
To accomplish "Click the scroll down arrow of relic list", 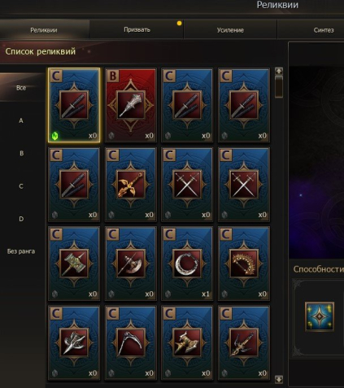I will click(x=279, y=379).
